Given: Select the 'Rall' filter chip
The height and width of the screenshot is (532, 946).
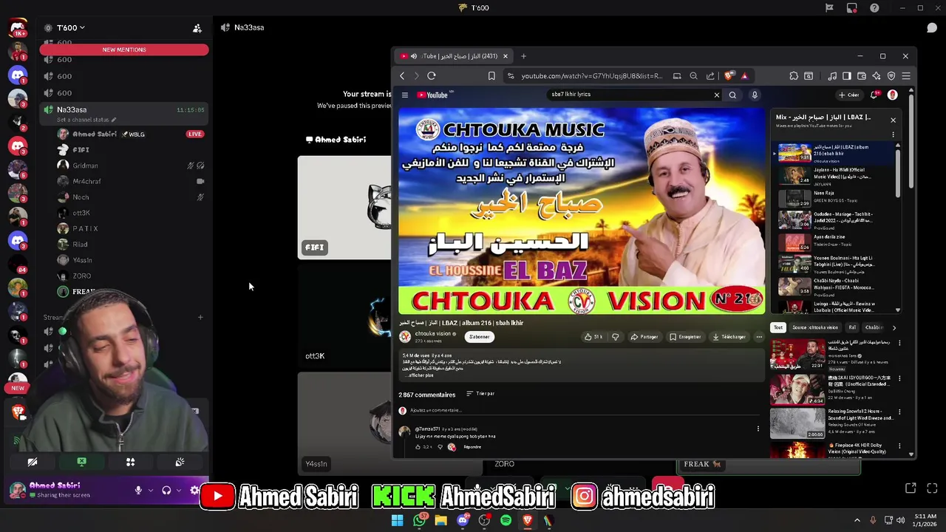Looking at the screenshot, I should click(x=852, y=327).
